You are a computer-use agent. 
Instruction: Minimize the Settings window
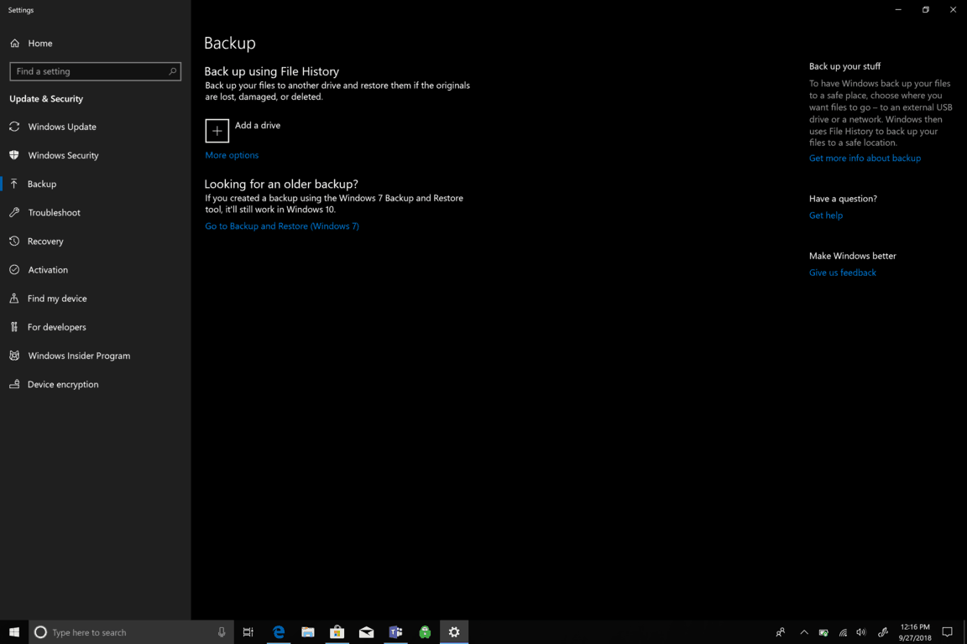(x=898, y=10)
